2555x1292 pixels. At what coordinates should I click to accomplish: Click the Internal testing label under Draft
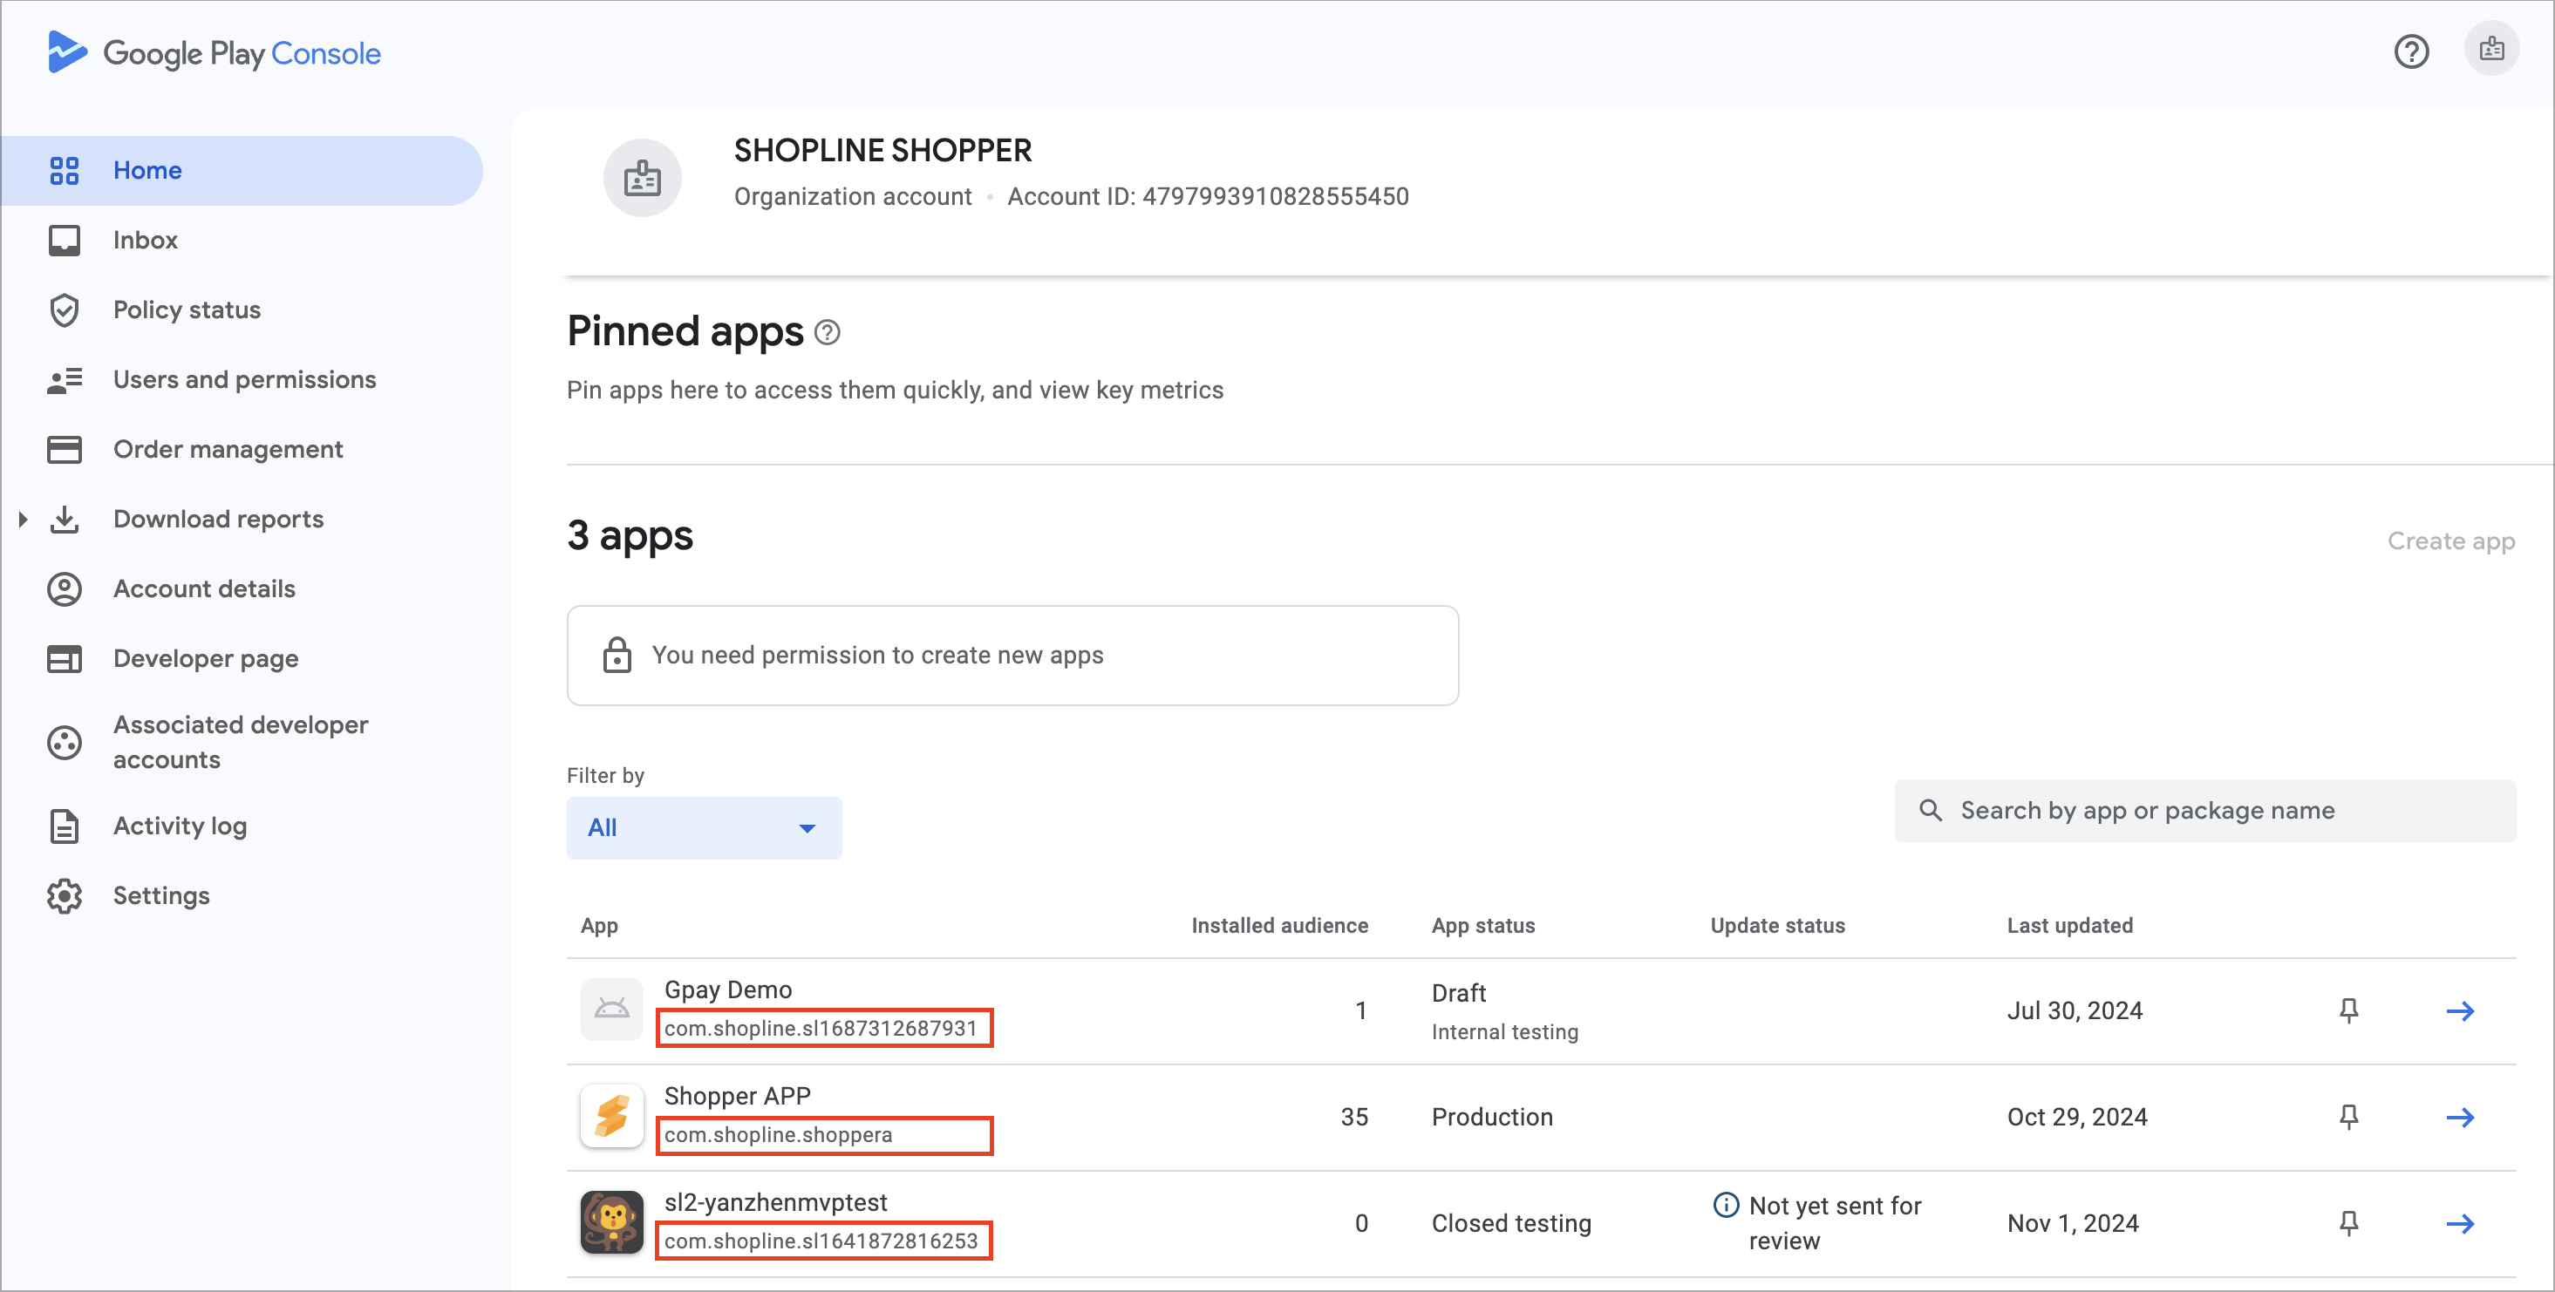pos(1504,1031)
